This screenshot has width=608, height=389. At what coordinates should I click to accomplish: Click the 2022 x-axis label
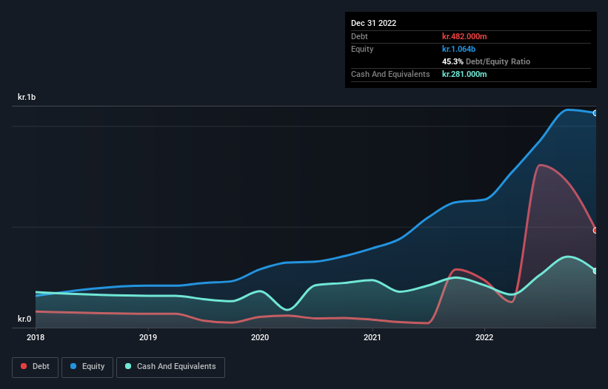point(484,337)
